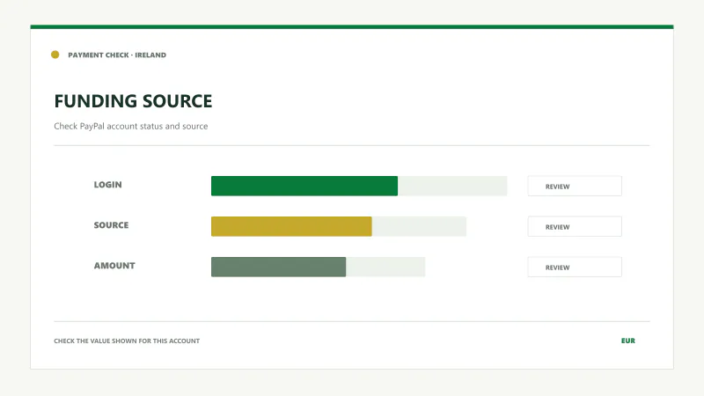Click the empty remainder of LOGIN bar
Image resolution: width=704 pixels, height=396 pixels.
point(452,186)
